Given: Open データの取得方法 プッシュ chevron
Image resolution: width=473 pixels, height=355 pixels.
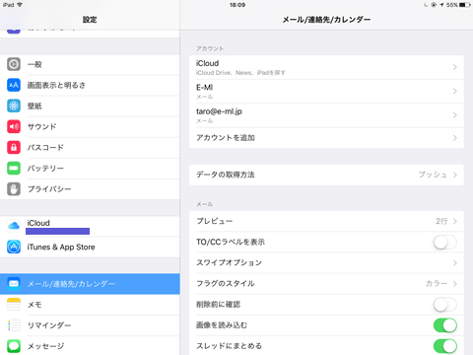Looking at the screenshot, I should [x=455, y=175].
